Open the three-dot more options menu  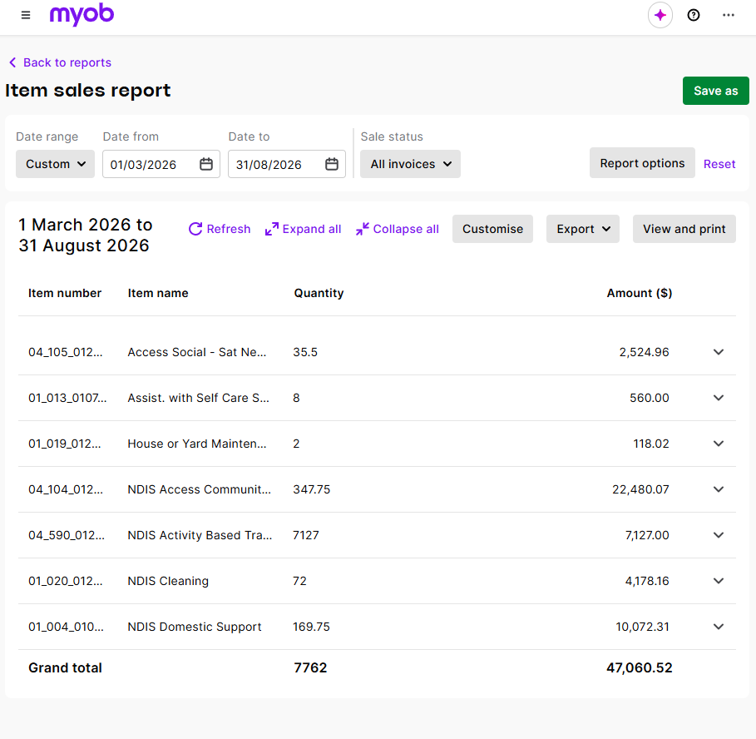tap(728, 16)
